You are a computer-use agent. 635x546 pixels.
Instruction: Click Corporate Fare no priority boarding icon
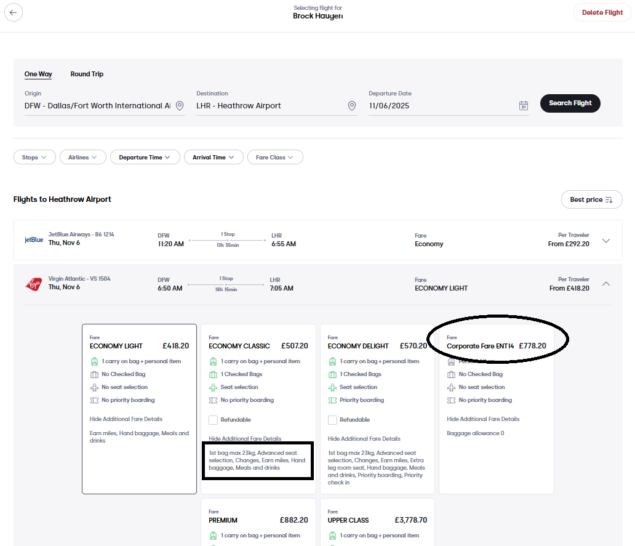(x=451, y=400)
